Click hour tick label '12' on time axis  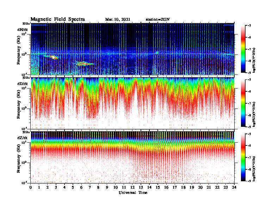tap(132, 187)
